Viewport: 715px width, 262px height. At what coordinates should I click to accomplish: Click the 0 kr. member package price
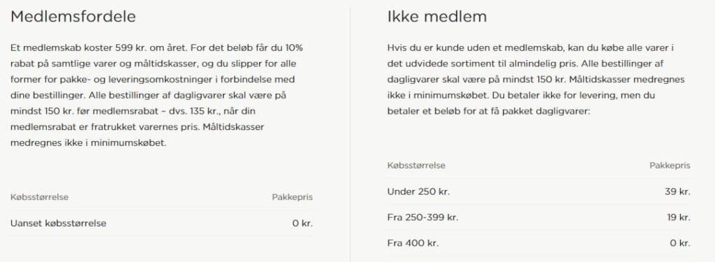(x=302, y=223)
